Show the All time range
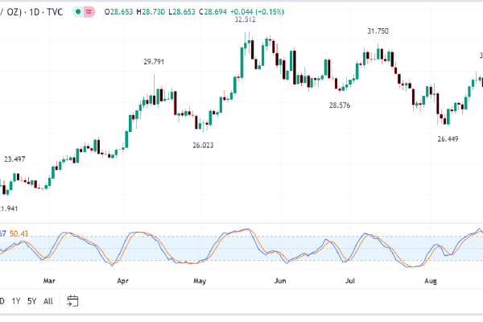Viewport: 483px width, 322px height. [x=48, y=301]
